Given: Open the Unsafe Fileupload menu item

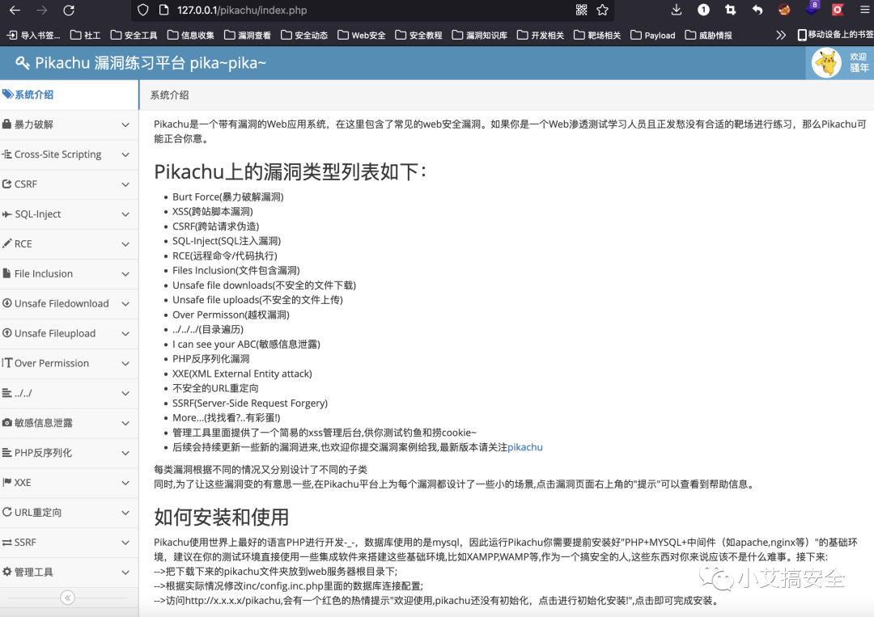Looking at the screenshot, I should pos(69,333).
